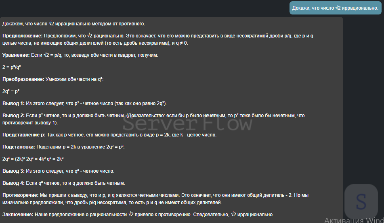384x223 pixels.
Task: Click the bold 'Предположение:' heading
Action: [23, 36]
